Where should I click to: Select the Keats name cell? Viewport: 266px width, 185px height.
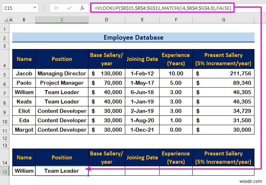24,102
